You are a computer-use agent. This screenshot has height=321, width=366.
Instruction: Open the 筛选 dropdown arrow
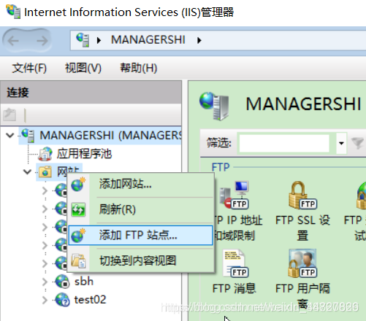pyautogui.click(x=341, y=143)
